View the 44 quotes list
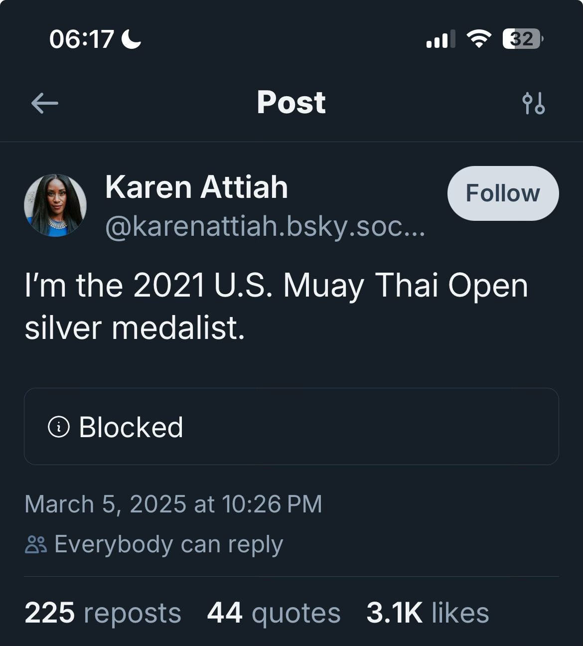The width and height of the screenshot is (583, 646). (x=274, y=613)
